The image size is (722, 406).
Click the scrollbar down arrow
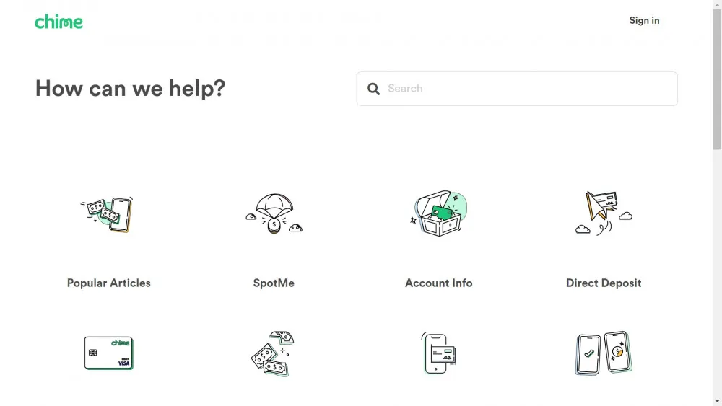click(718, 402)
